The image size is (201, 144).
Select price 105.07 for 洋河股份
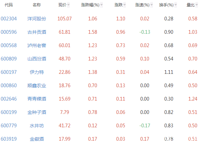[x=64, y=19]
